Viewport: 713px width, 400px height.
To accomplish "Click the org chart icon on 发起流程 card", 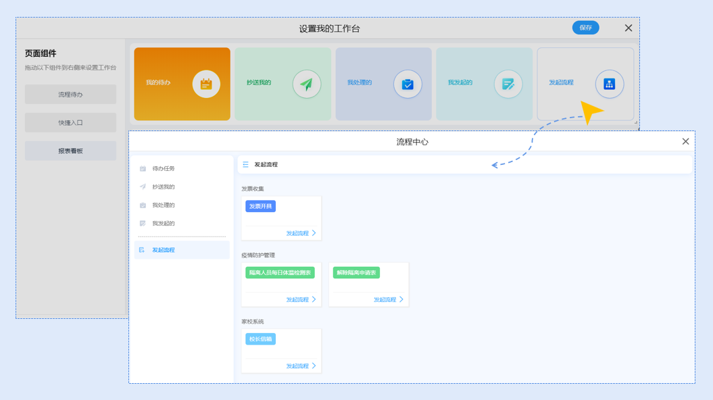I will coord(609,84).
